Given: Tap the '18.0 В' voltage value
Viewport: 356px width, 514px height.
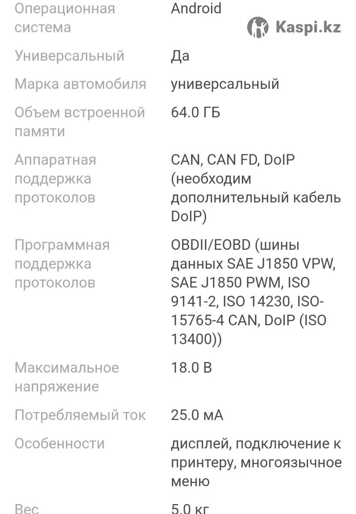Looking at the screenshot, I should (191, 368).
